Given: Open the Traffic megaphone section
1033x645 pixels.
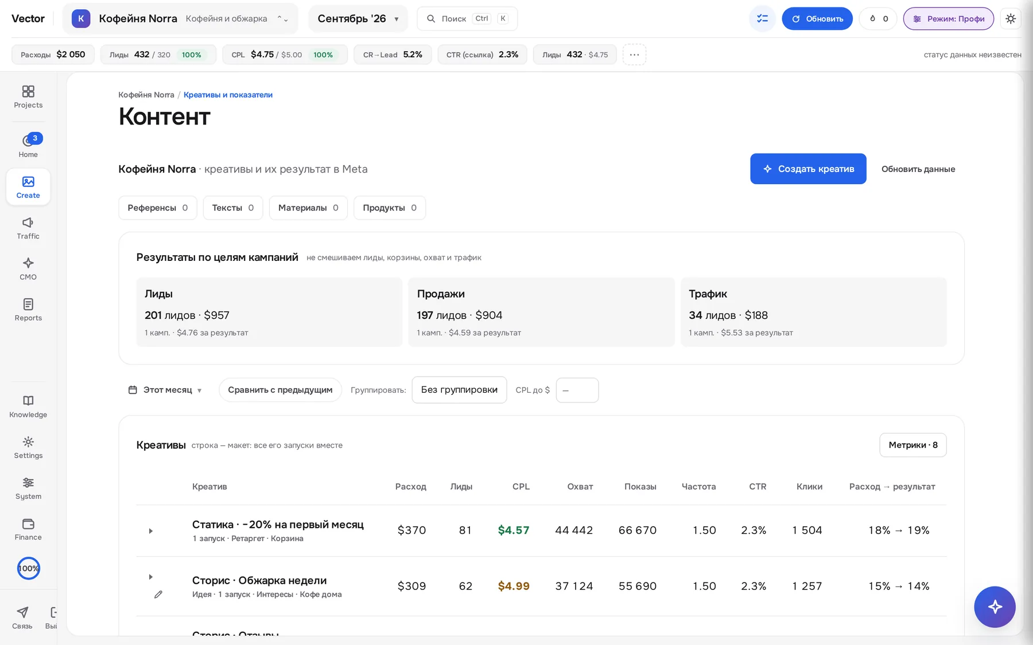Looking at the screenshot, I should tap(28, 228).
